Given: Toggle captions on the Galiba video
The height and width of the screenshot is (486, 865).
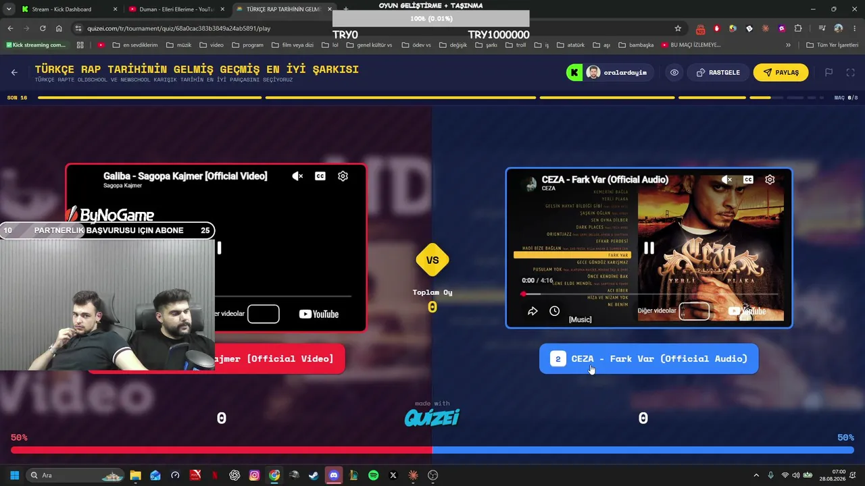Looking at the screenshot, I should click(x=320, y=176).
